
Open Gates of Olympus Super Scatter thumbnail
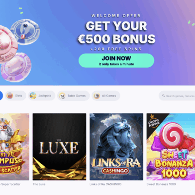(x=15, y=147)
